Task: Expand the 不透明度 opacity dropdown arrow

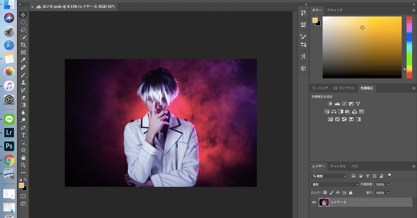Action: [x=388, y=184]
